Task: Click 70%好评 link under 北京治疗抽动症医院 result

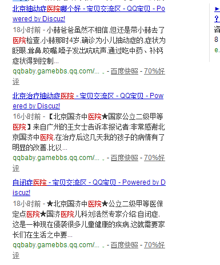Action: click(x=154, y=158)
